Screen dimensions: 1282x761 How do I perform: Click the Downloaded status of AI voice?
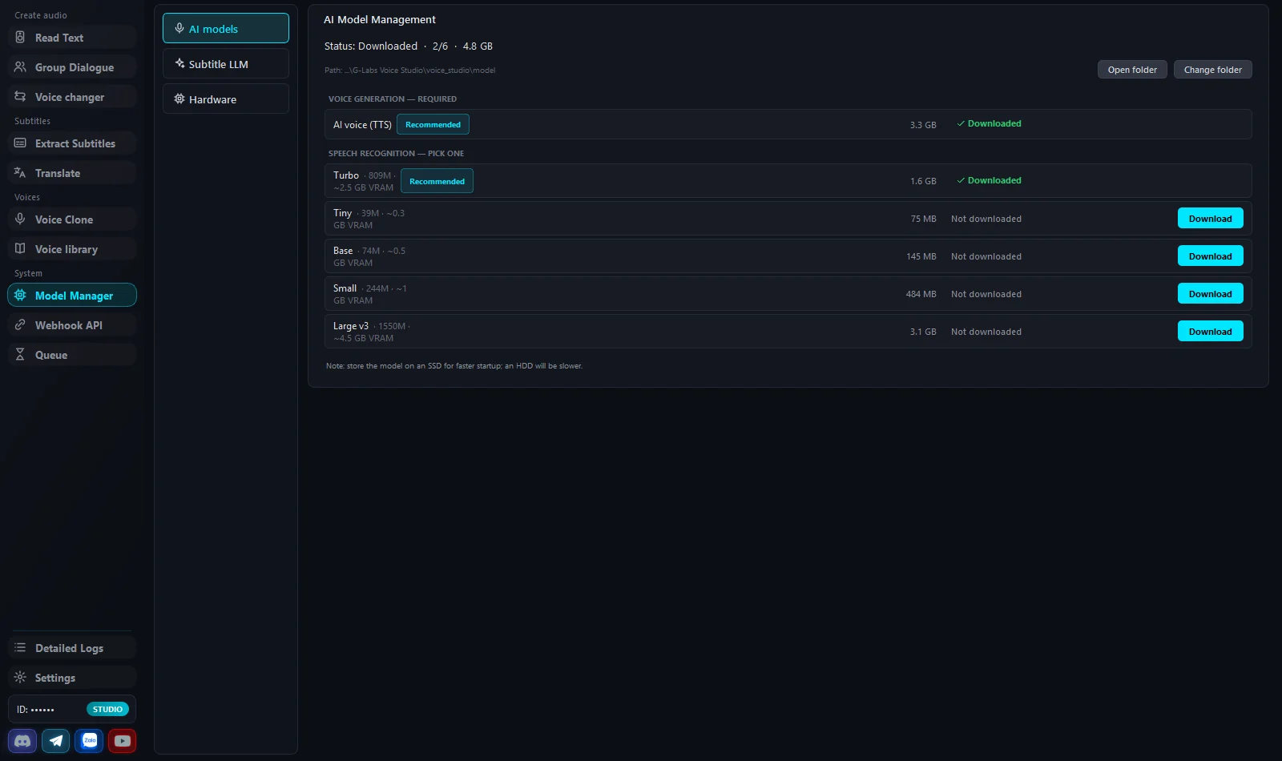coord(989,123)
